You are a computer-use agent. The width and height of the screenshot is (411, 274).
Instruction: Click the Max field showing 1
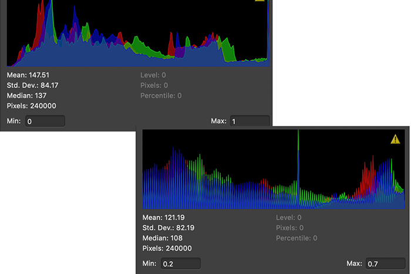coord(249,121)
